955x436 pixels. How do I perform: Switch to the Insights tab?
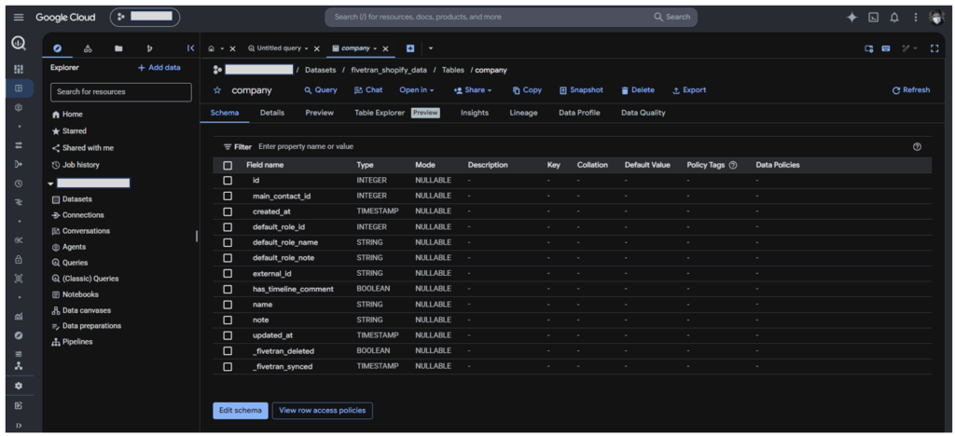(x=475, y=113)
